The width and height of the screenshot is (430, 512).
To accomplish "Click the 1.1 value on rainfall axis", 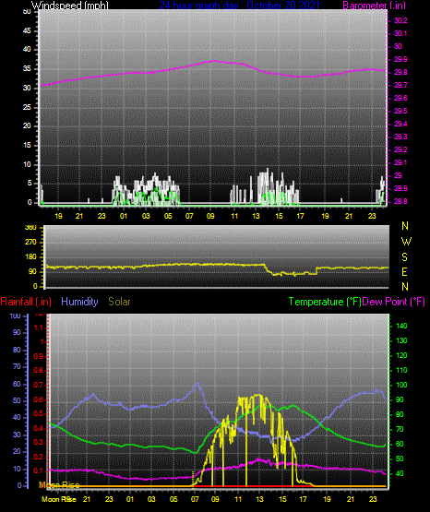I will [x=39, y=327].
